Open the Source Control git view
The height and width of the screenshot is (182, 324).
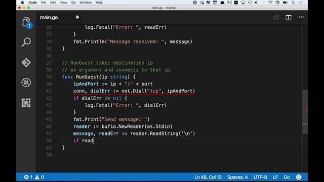(x=26, y=62)
